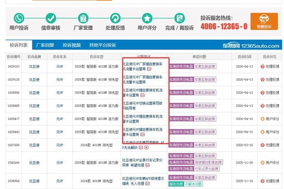This screenshot has height=189, width=284.
Task: Click 处理反馈 status icon for complaint 1628906
Action: point(262,92)
